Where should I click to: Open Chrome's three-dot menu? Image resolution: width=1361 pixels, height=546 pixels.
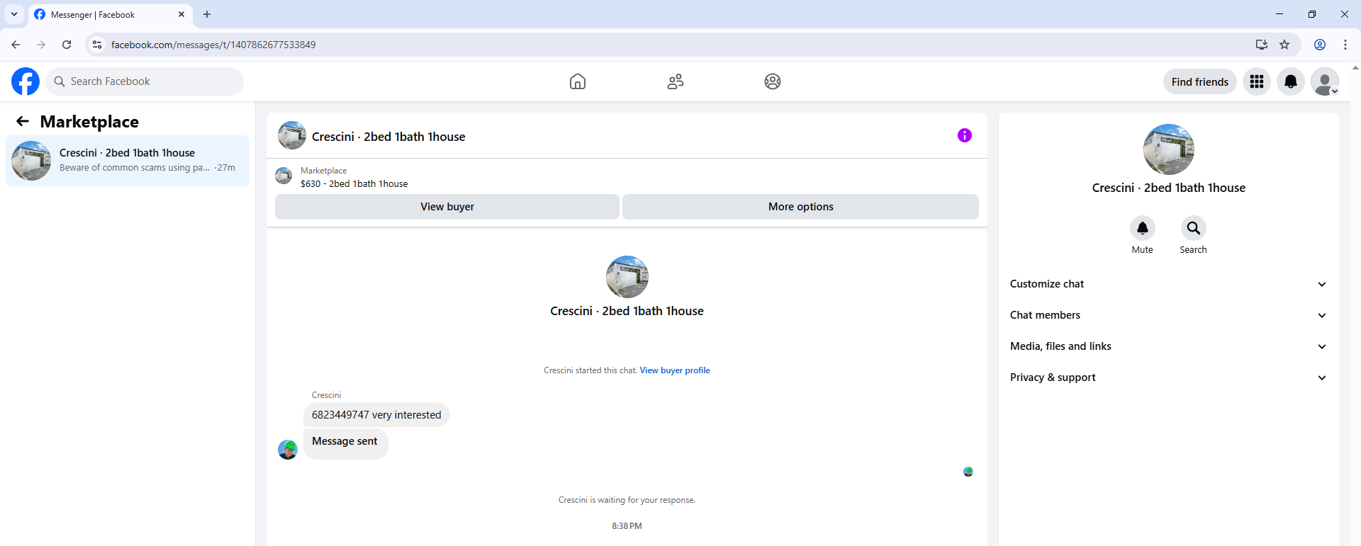pos(1345,45)
